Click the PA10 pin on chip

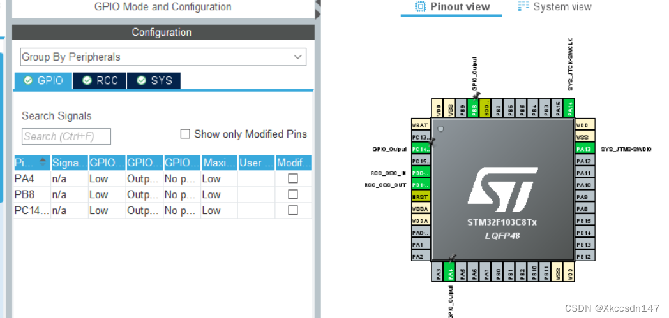click(x=585, y=185)
